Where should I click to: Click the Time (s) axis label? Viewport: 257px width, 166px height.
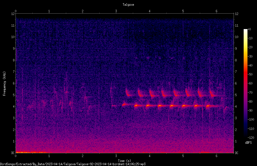point(124,161)
